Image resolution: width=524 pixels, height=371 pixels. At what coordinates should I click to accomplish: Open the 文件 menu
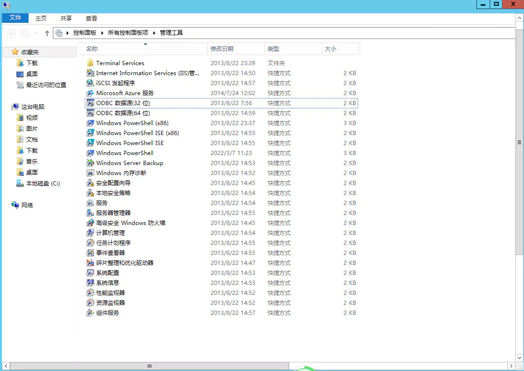click(x=15, y=18)
